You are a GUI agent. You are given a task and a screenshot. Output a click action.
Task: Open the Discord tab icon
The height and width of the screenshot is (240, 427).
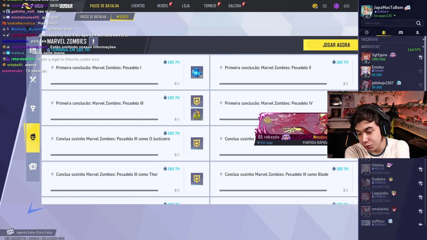click(401, 32)
